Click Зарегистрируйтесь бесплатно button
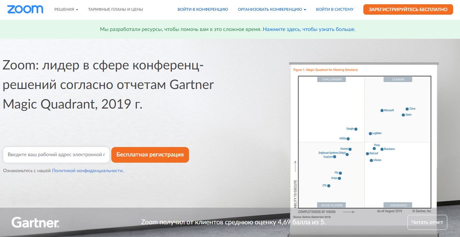This screenshot has width=460, height=237. point(408,9)
